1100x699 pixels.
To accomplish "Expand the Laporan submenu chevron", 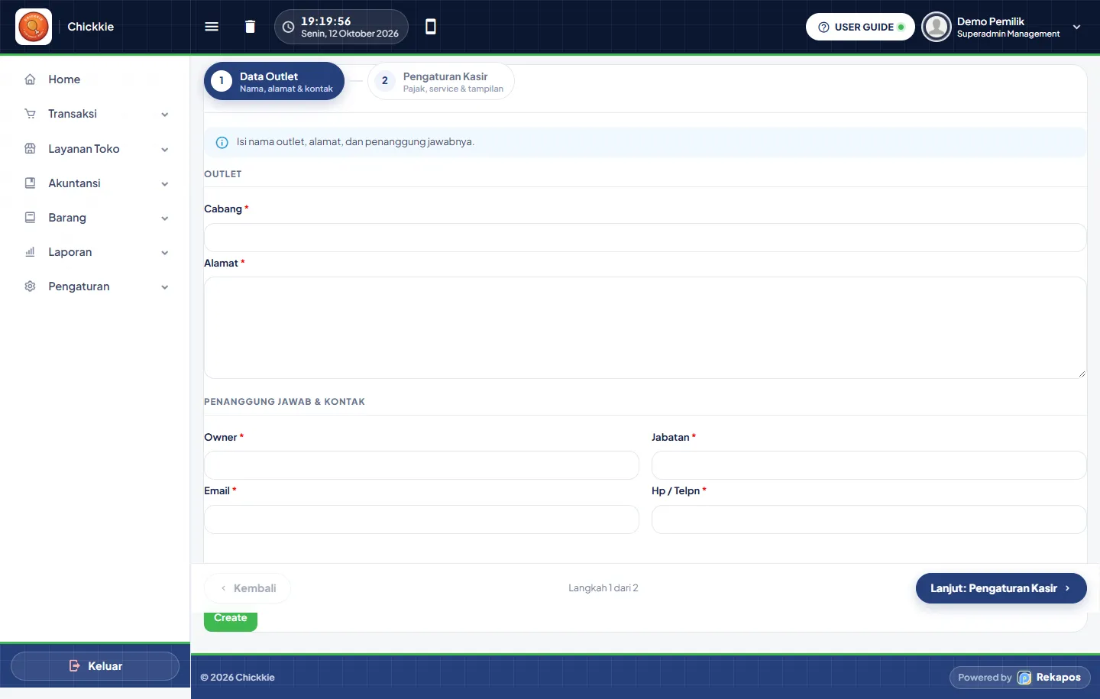I will point(165,253).
